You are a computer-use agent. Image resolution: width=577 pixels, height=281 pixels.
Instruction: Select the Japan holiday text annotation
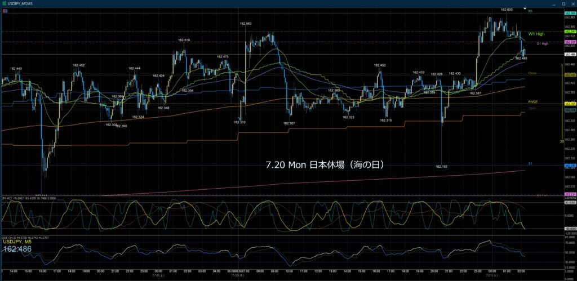[325, 165]
